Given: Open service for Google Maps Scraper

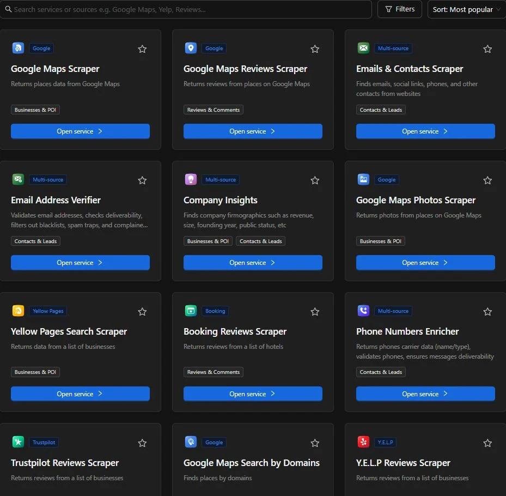Looking at the screenshot, I should click(80, 131).
